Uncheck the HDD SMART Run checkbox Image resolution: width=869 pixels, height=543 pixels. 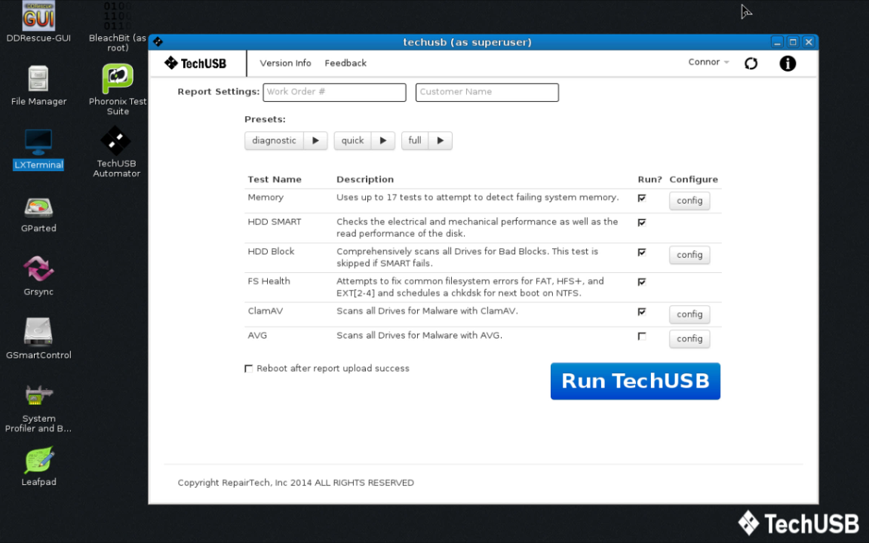pyautogui.click(x=642, y=222)
